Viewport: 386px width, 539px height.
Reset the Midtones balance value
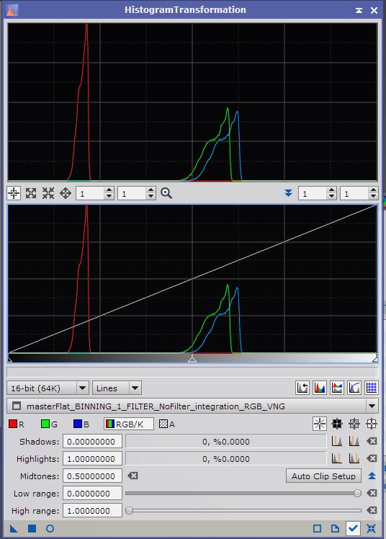pos(133,476)
